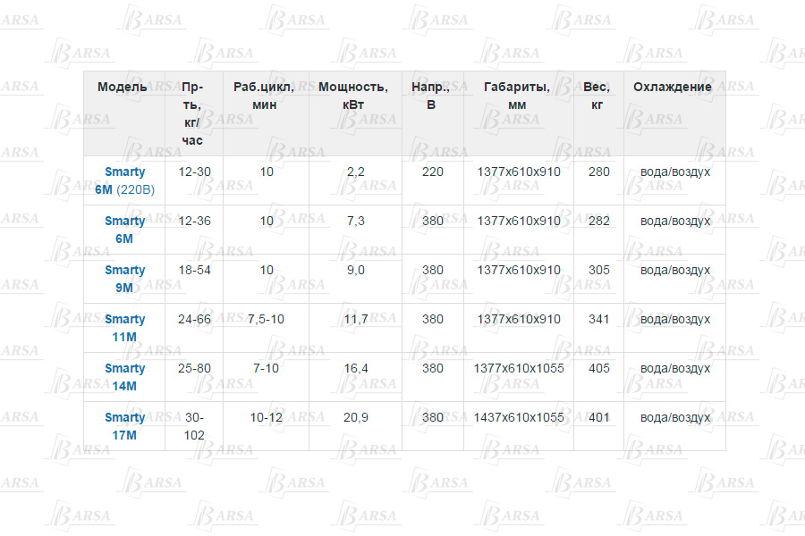Open the Smarty 9M model link
Image resolution: width=805 pixels, height=536 pixels.
(x=124, y=279)
